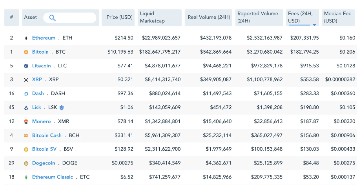
Task: Select Lisk fees value $198.80
Action: [x=310, y=107]
